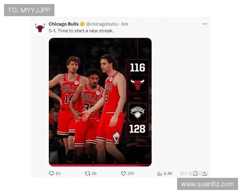Click the Bulls logo in the score graphic
Screen dimensions: 242x194
[138, 84]
